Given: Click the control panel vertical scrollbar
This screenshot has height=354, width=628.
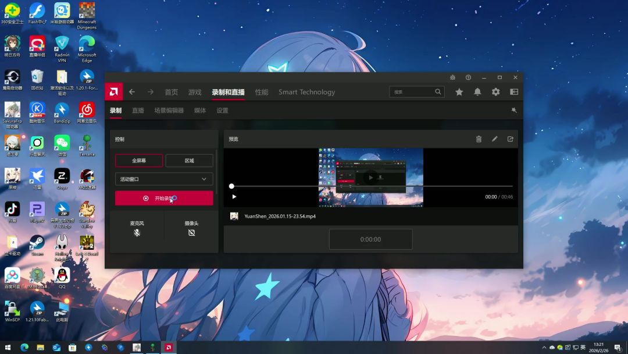Looking at the screenshot, I should coord(216,172).
